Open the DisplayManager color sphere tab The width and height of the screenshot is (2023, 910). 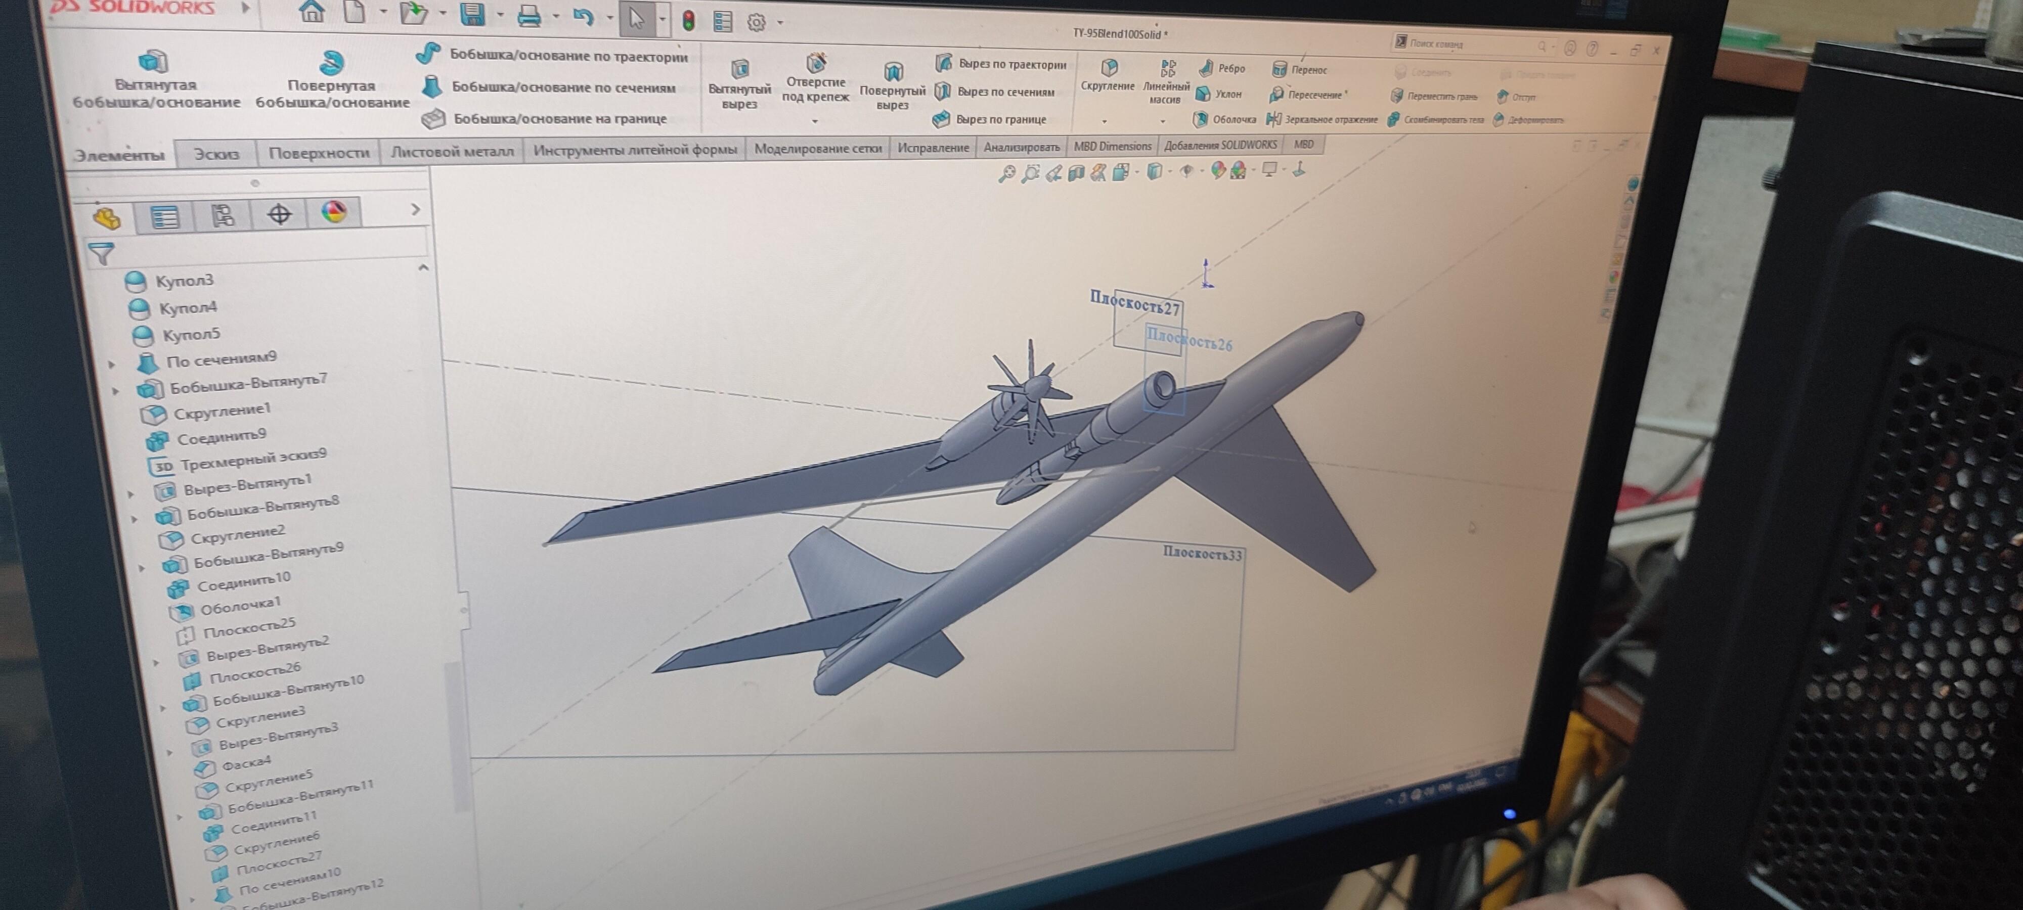(x=334, y=212)
